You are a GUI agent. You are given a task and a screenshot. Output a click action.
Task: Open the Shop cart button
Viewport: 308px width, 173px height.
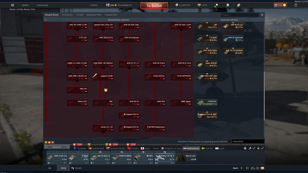pos(280,5)
